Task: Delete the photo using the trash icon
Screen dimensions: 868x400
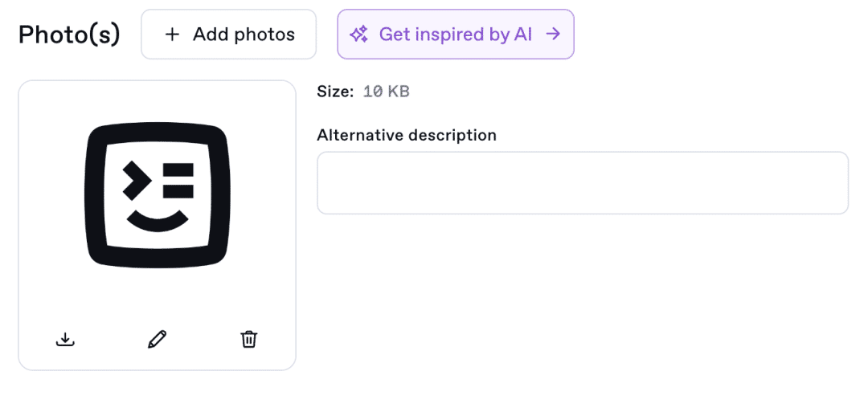Action: coord(249,339)
